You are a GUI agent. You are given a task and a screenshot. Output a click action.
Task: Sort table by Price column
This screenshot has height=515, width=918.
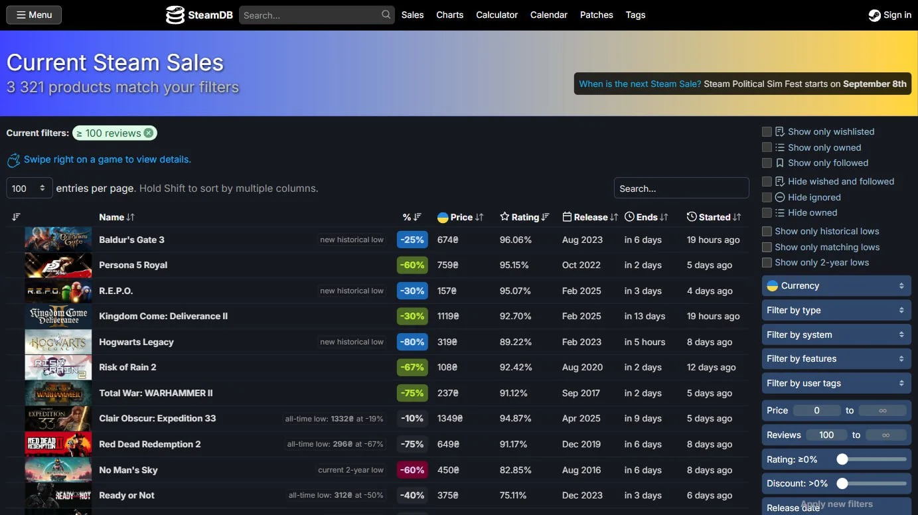461,217
